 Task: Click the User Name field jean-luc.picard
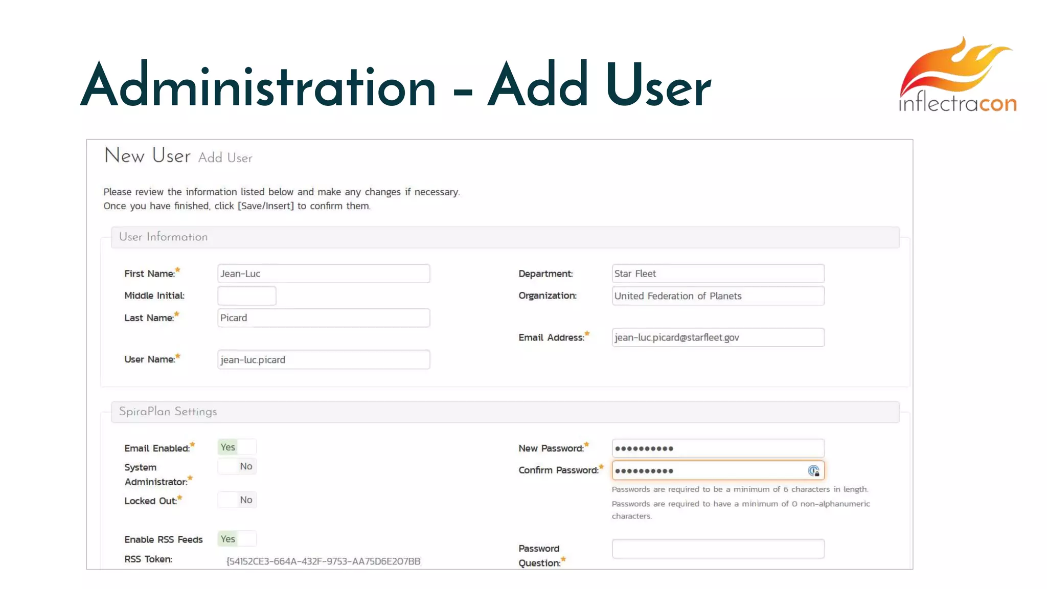(324, 359)
